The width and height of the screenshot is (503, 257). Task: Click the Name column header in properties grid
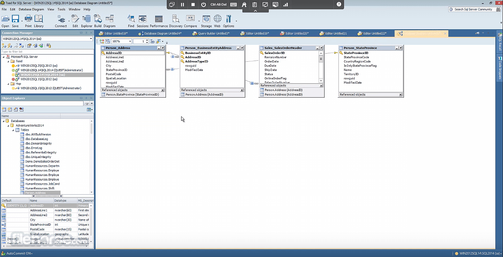[x=41, y=201]
